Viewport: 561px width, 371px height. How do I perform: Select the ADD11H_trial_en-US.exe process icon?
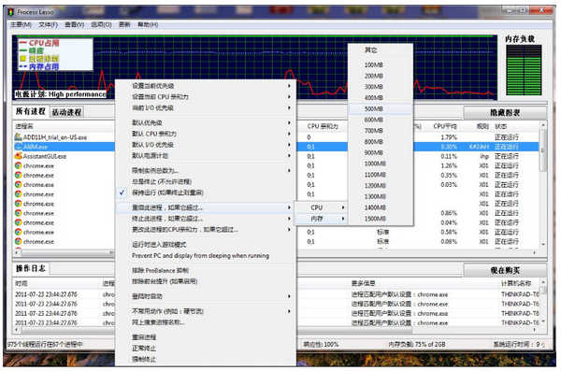tap(18, 137)
